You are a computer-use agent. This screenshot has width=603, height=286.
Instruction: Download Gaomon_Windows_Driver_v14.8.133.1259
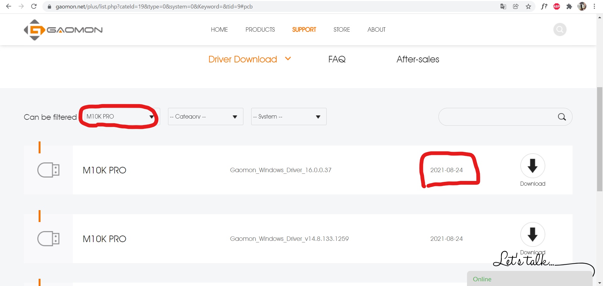(533, 239)
